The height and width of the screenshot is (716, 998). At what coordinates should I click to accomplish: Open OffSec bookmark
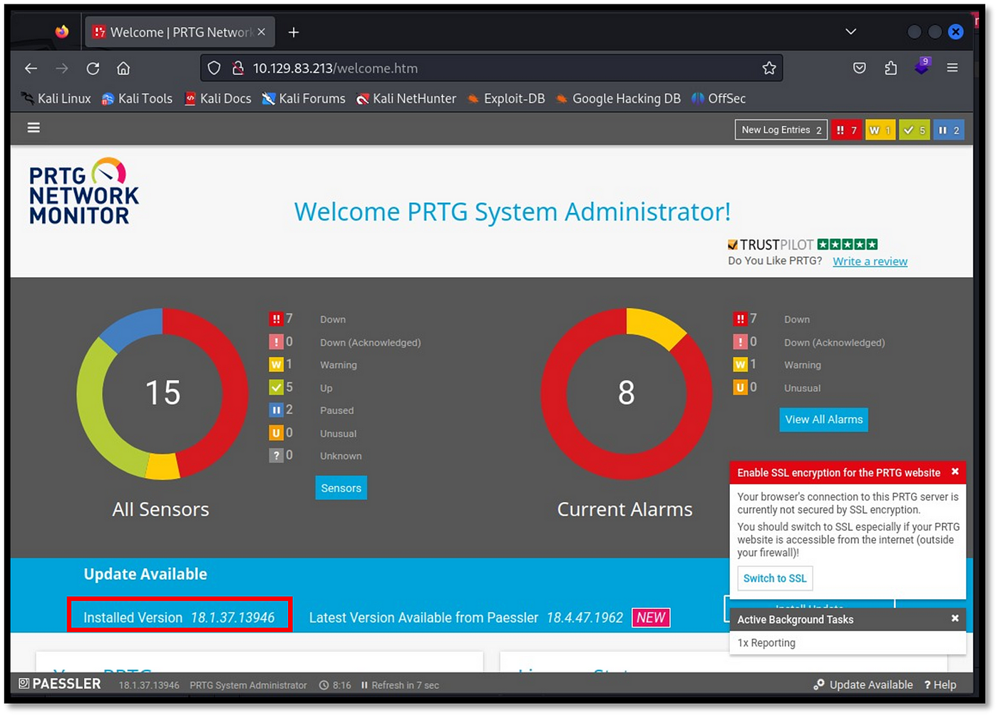point(719,98)
